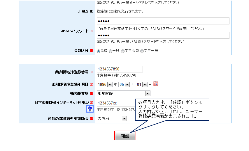Expand the prefecture dropdown showing 大阪府

point(112,118)
